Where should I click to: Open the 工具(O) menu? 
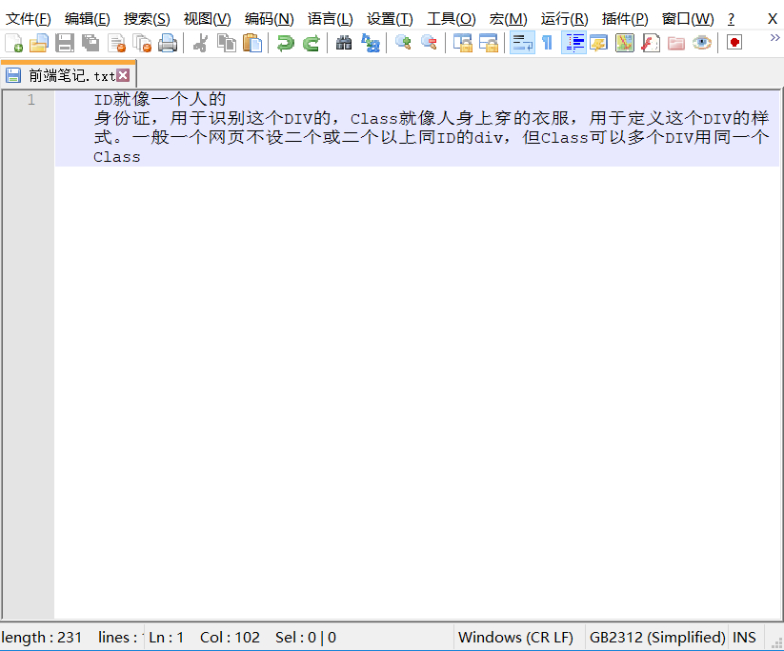[x=451, y=19]
